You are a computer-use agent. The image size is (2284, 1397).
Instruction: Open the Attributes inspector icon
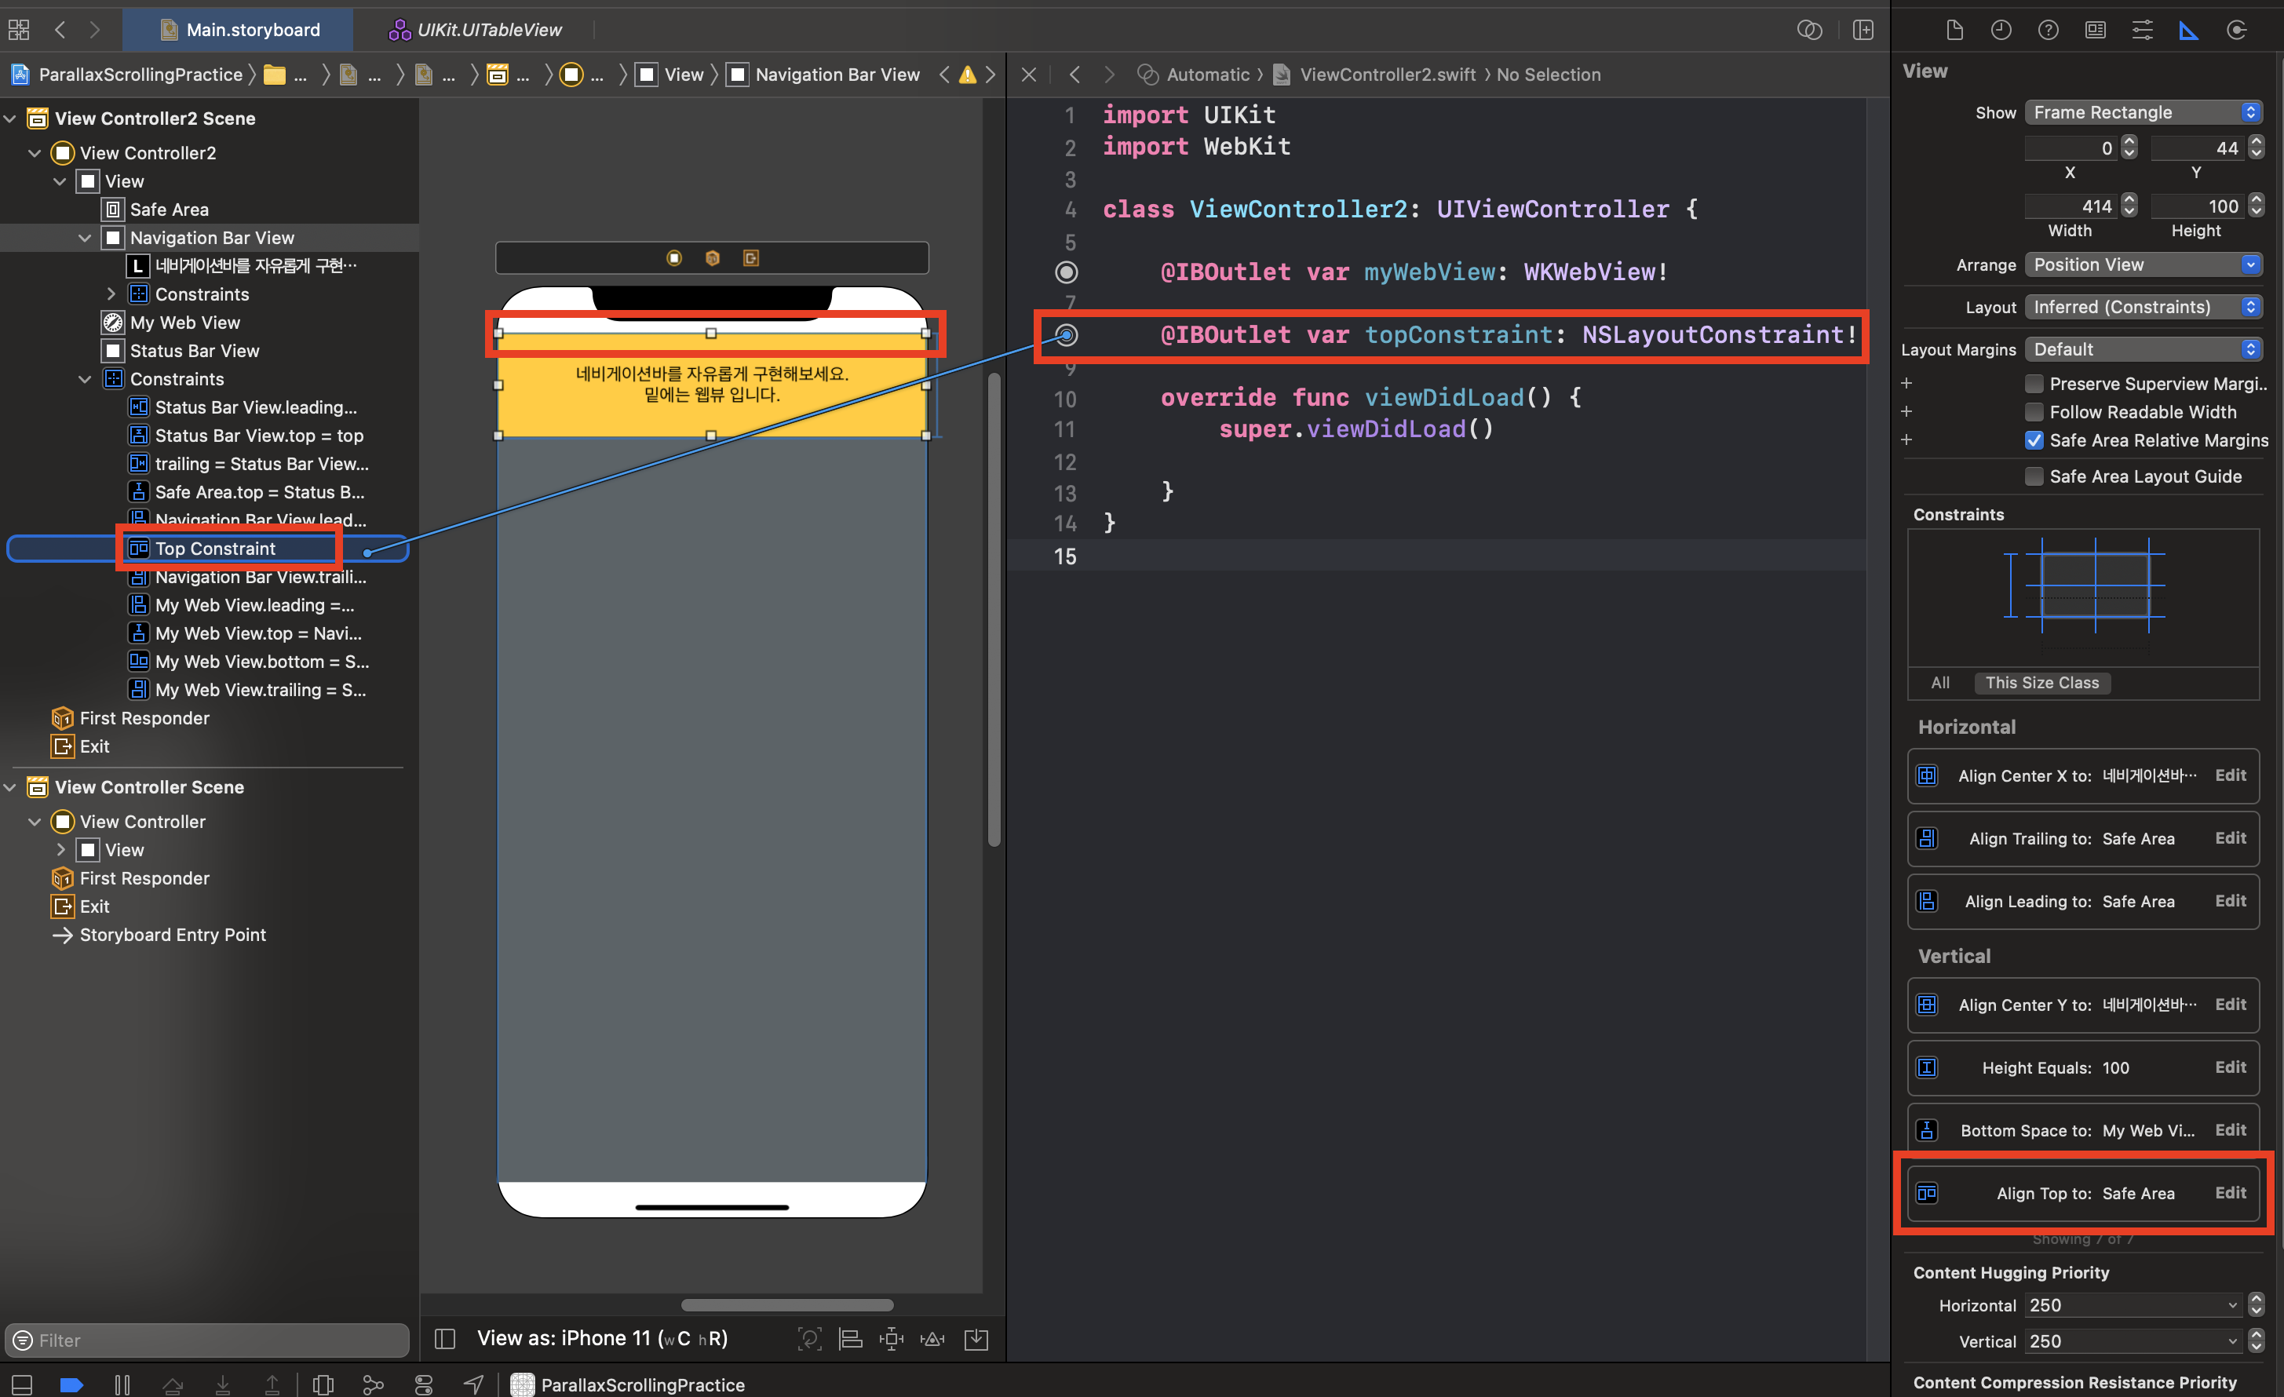2142,31
